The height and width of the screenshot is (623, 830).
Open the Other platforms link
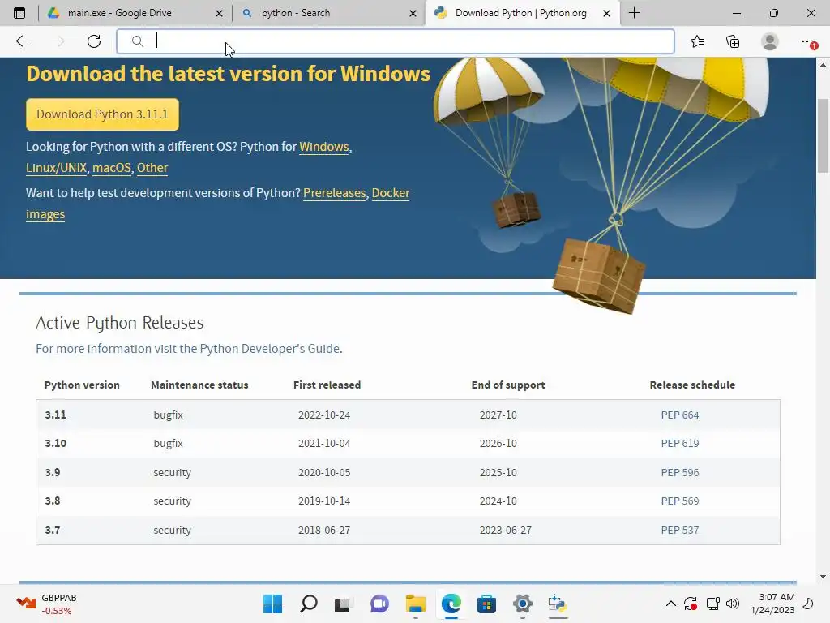click(x=152, y=168)
